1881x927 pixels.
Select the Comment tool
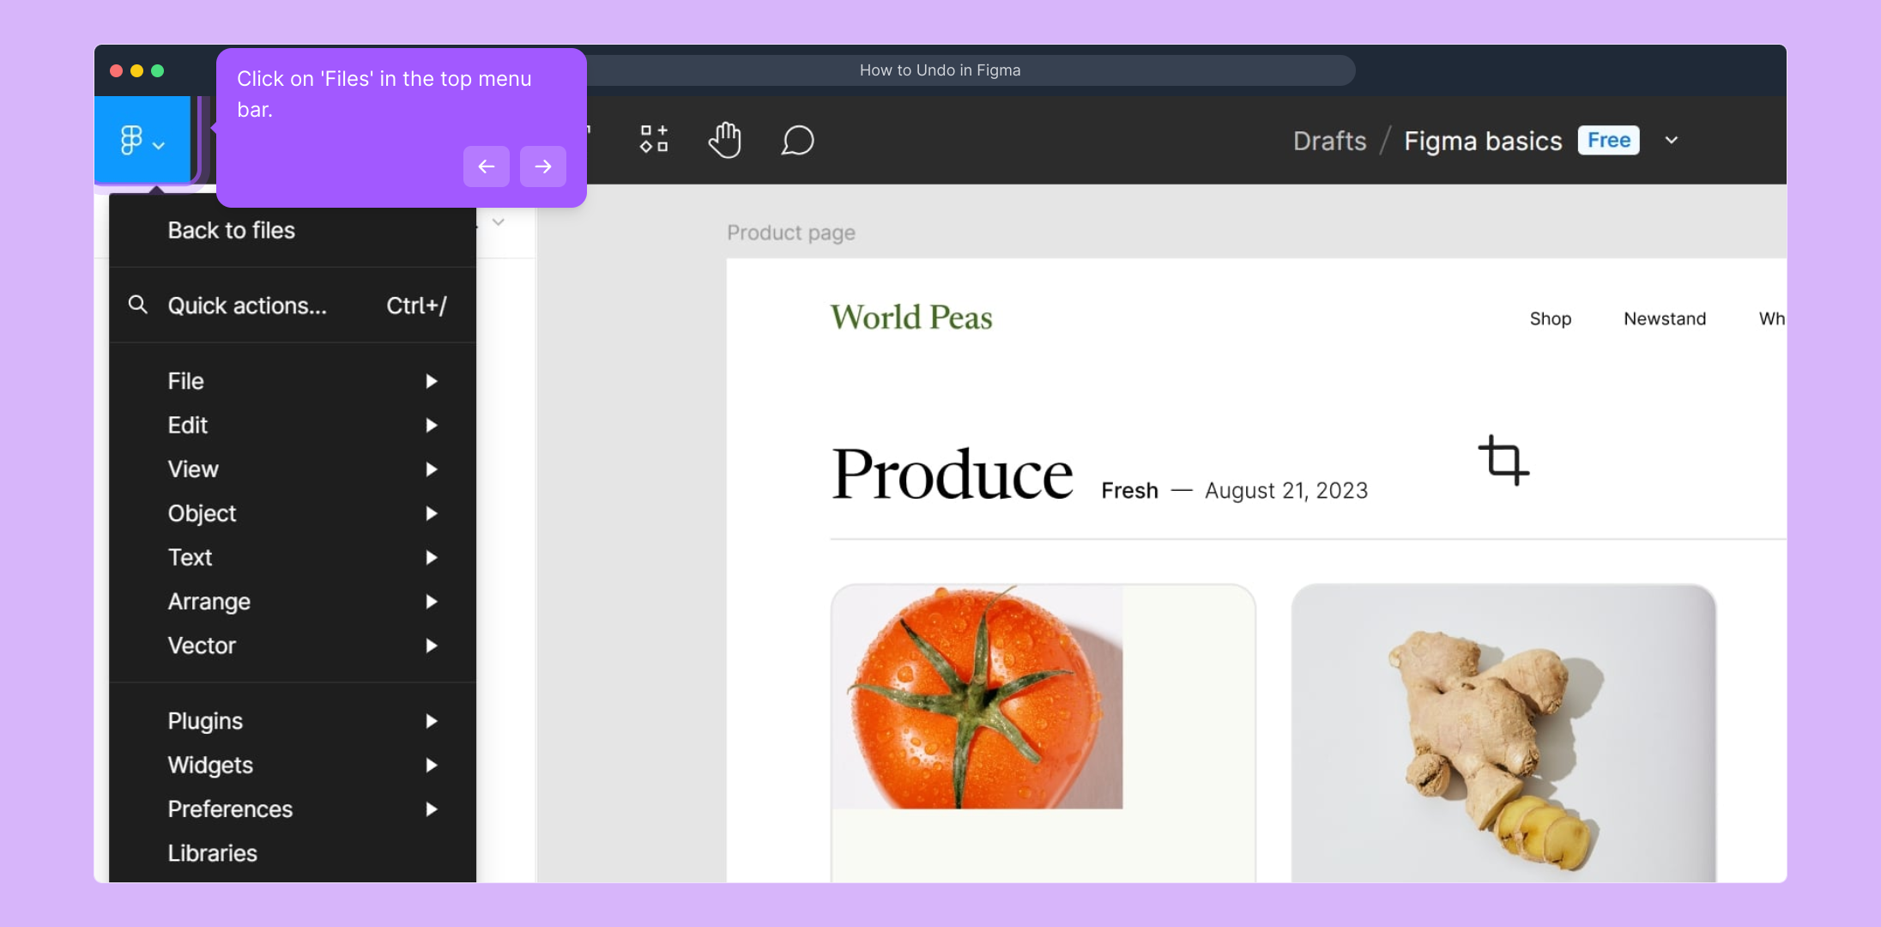pos(797,140)
